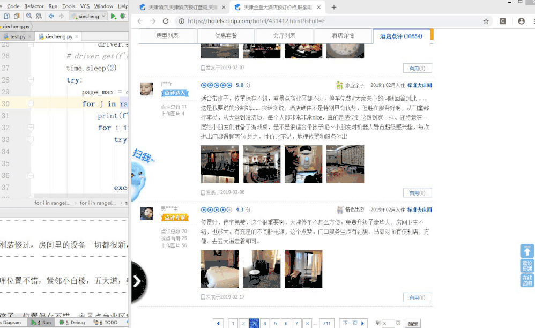Click 下一页 next page button
535x328 pixels.
click(353, 323)
